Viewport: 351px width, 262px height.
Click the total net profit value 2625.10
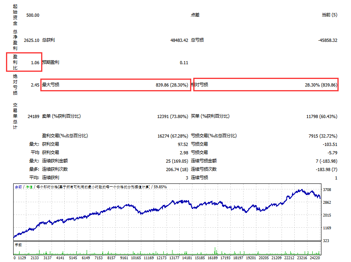32,40
